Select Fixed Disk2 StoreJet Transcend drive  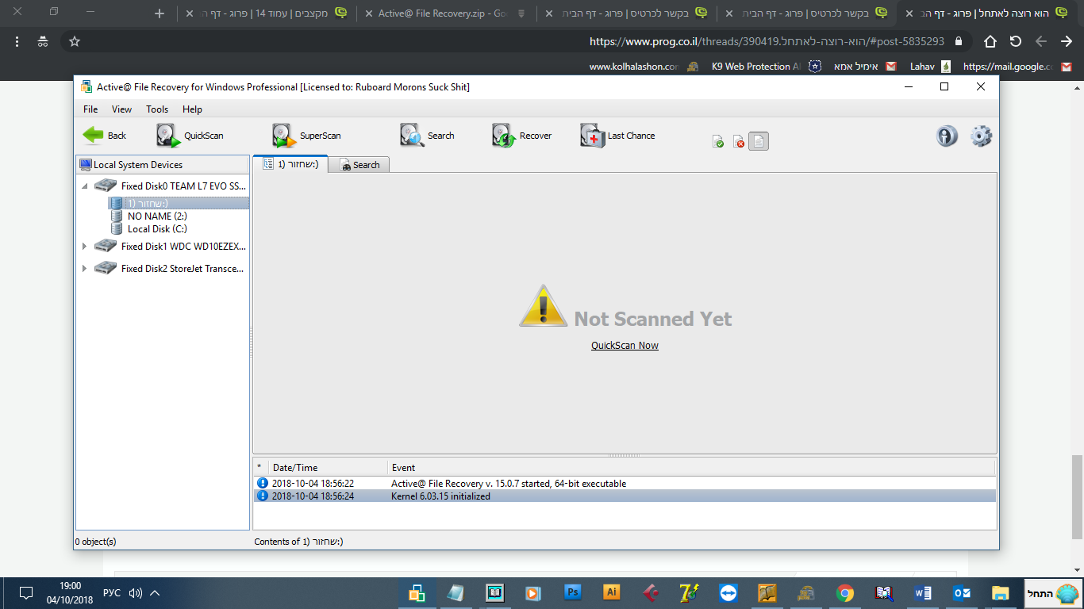(170, 269)
